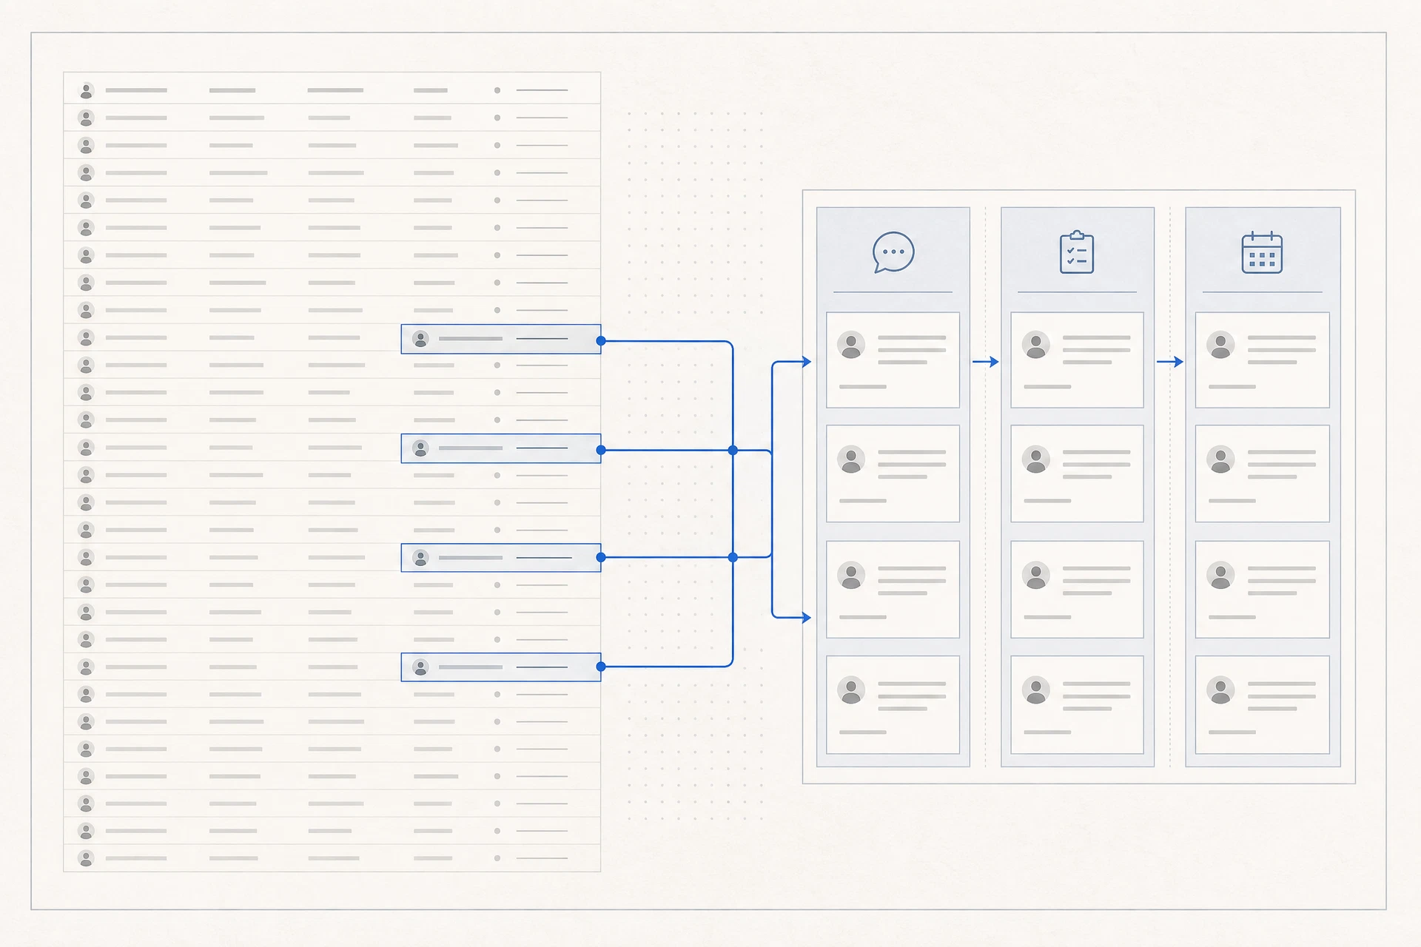Choose the third card under the calendar icon
The width and height of the screenshot is (1421, 947).
(x=1262, y=589)
